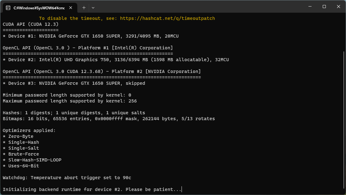Screen dimensions: 346x195
Task: Click the Device #1 NVIDIA GeForce line
Action: pos(91,36)
